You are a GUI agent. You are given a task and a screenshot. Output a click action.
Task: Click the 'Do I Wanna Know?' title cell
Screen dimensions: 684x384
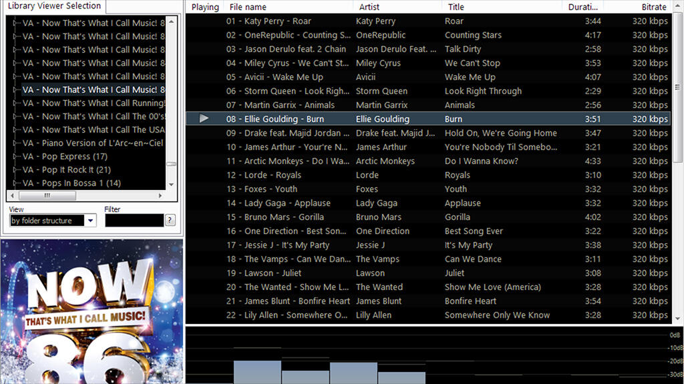(x=482, y=161)
